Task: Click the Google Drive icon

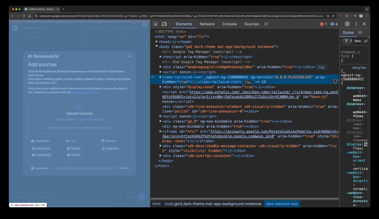Action: click(33, 141)
